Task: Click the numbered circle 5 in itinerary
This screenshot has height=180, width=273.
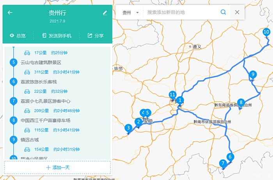Action: coord(14,62)
